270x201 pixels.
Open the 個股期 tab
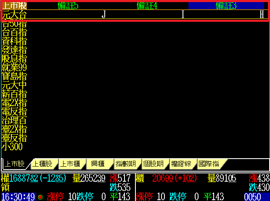pyautogui.click(x=153, y=164)
